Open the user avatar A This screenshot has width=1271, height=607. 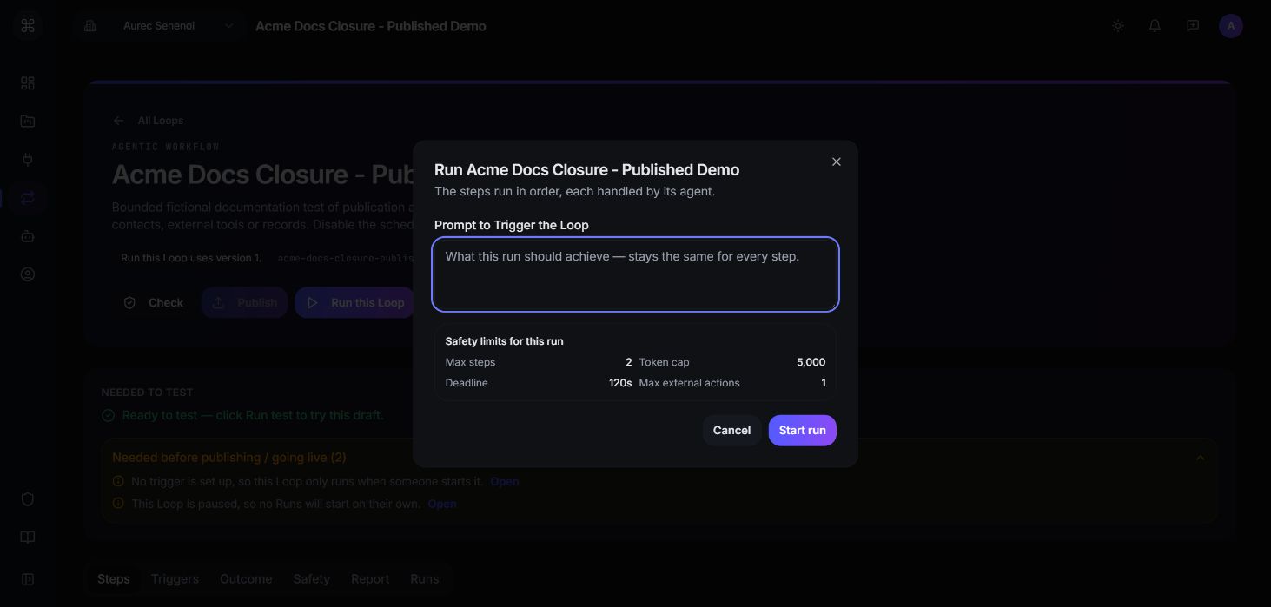click(1231, 26)
